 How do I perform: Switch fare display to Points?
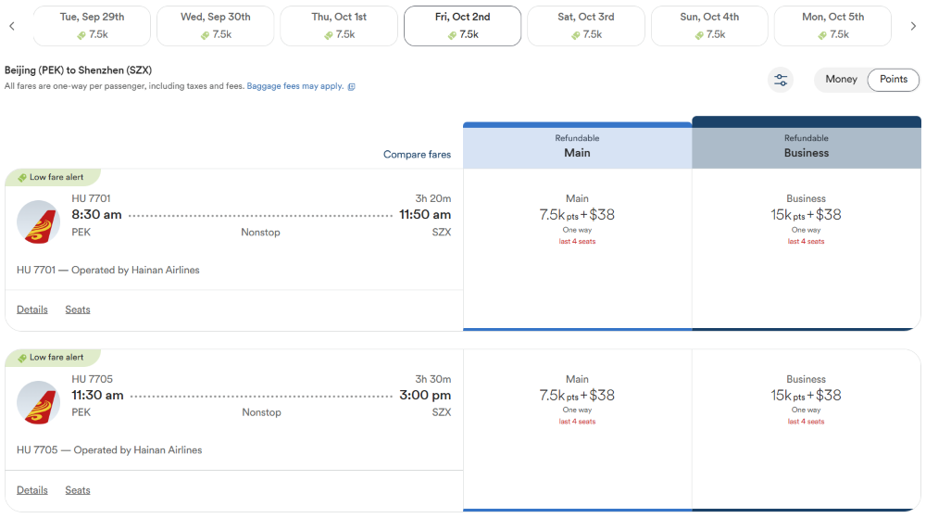(893, 79)
